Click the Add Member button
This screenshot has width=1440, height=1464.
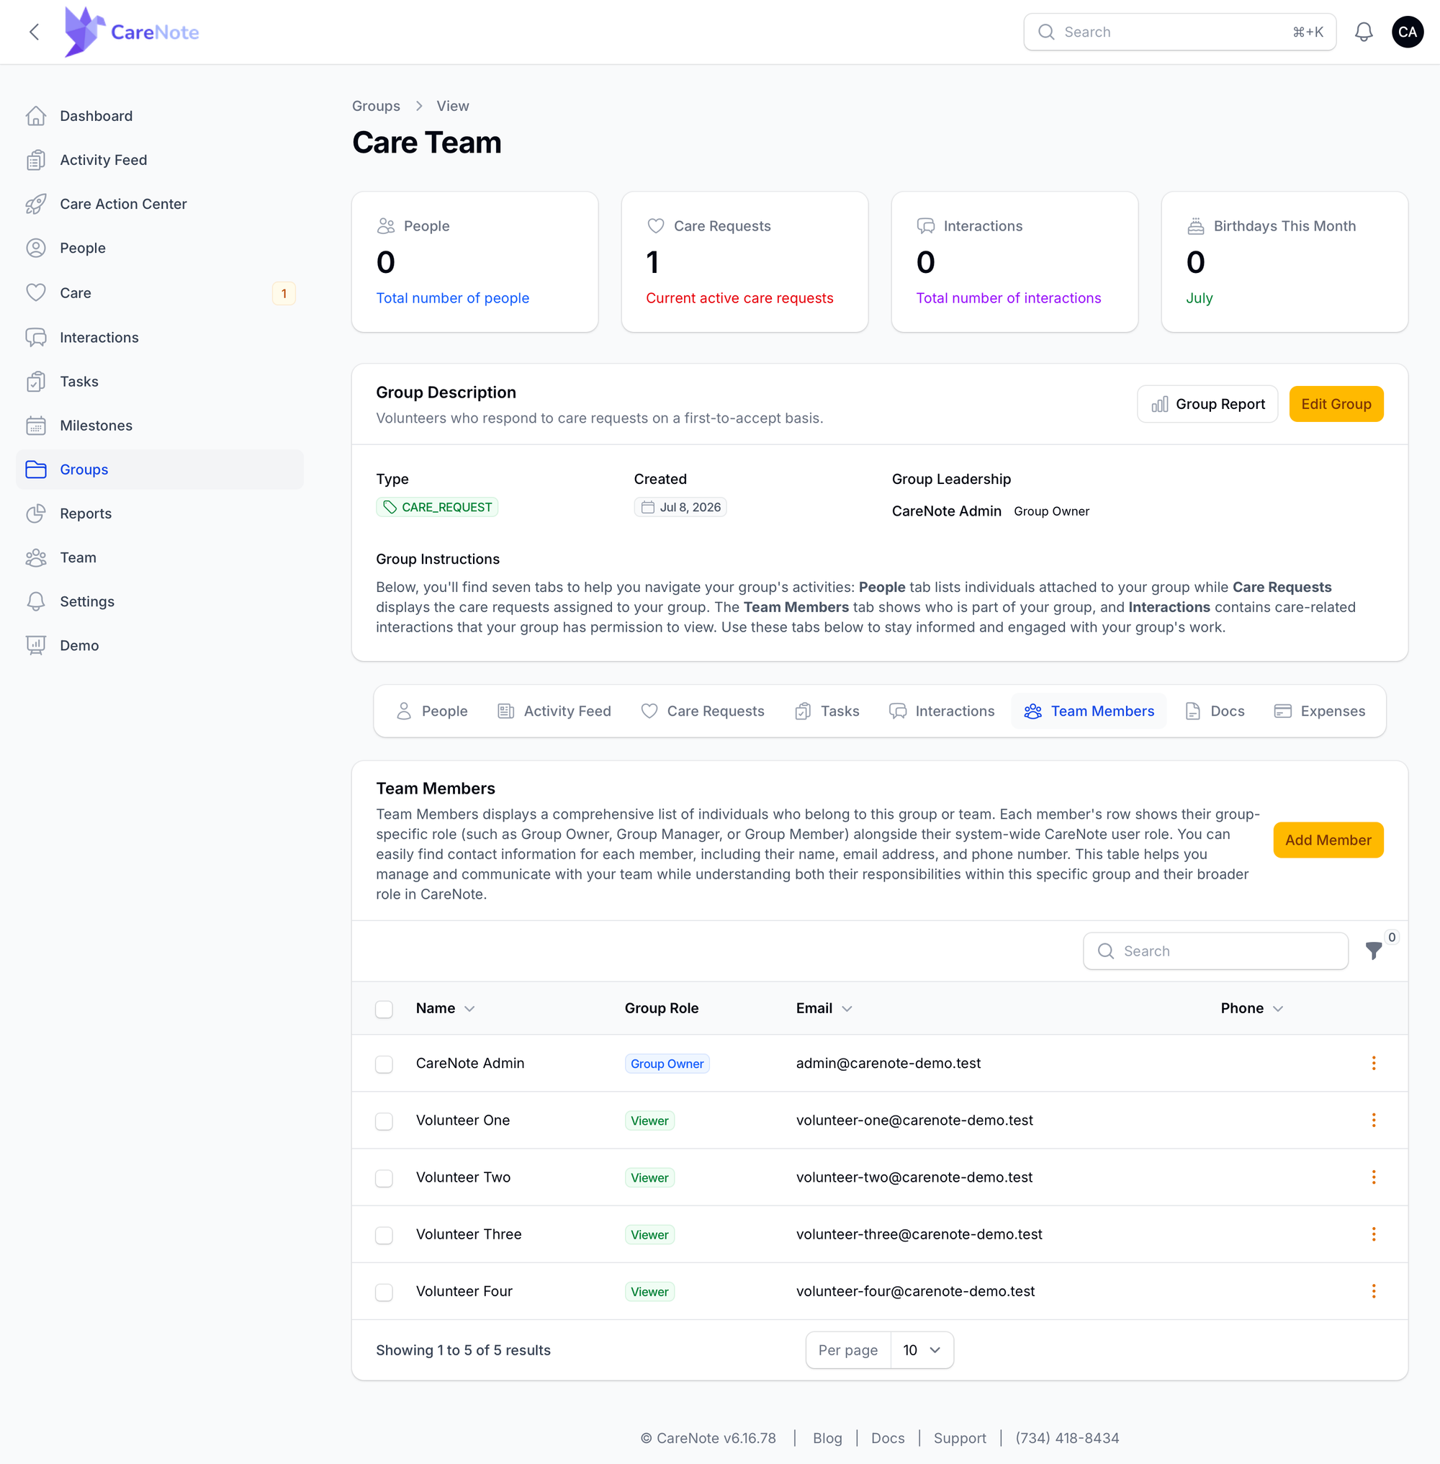(1328, 840)
